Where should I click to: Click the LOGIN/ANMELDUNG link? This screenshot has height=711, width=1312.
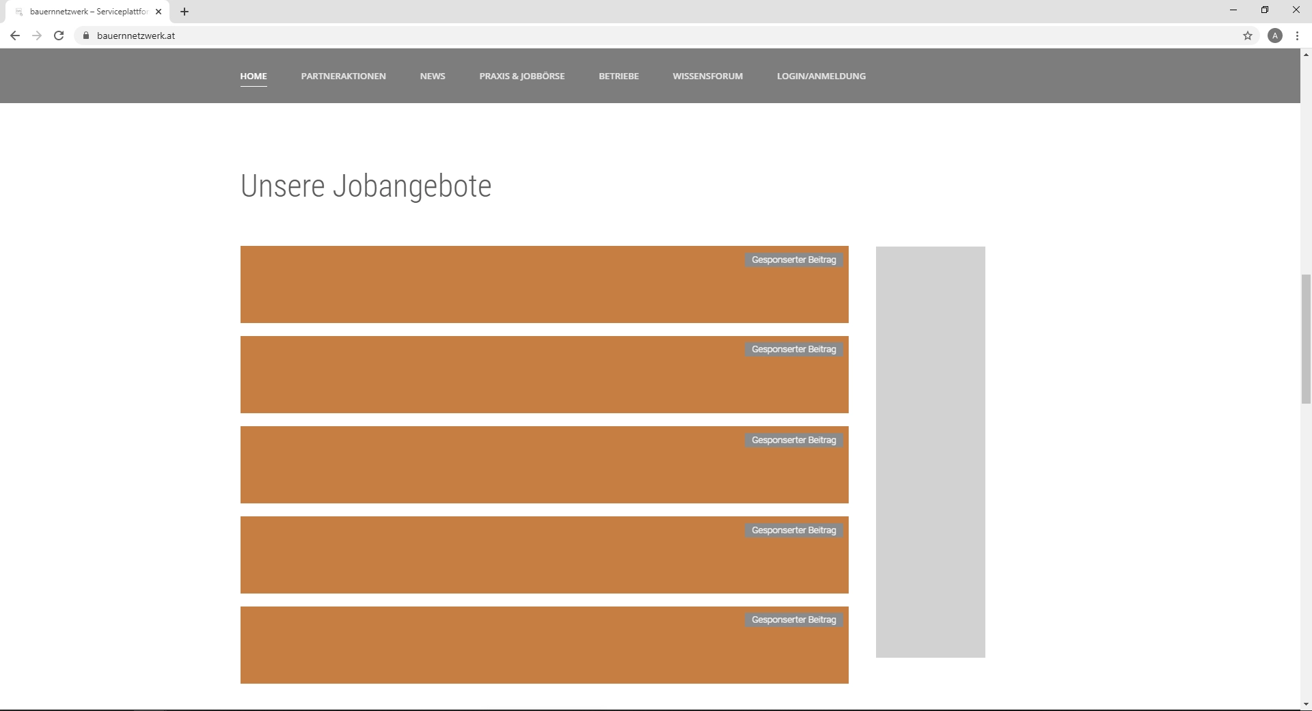pyautogui.click(x=821, y=76)
